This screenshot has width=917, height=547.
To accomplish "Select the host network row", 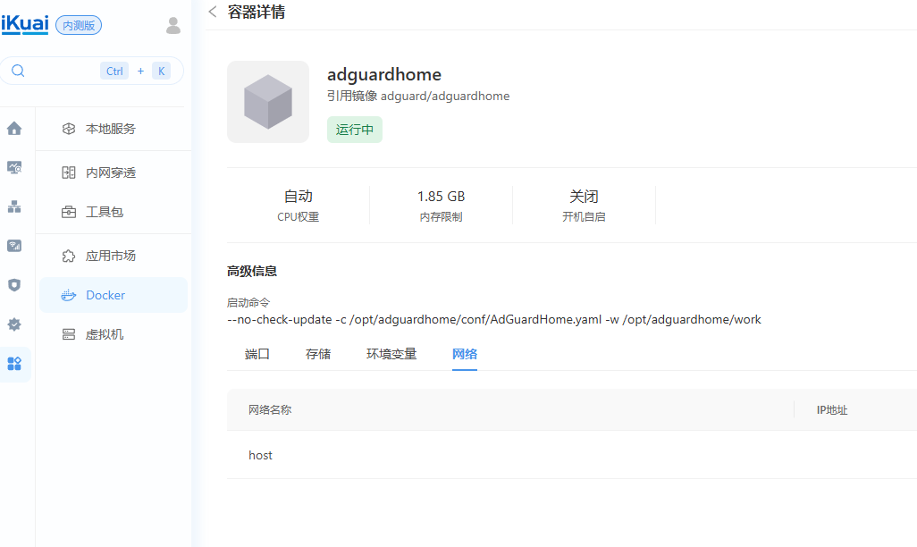I will pos(572,455).
